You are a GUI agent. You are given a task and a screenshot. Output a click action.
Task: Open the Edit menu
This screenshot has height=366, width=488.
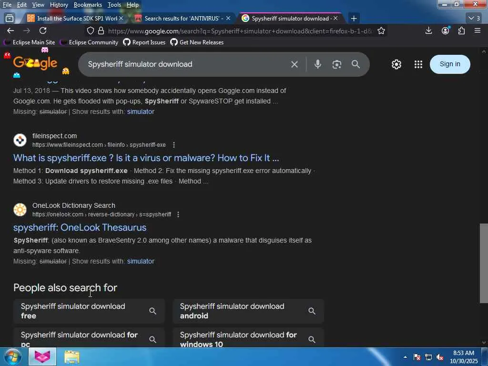click(x=21, y=5)
